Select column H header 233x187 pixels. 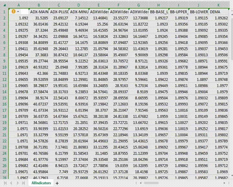[x=159, y=5]
